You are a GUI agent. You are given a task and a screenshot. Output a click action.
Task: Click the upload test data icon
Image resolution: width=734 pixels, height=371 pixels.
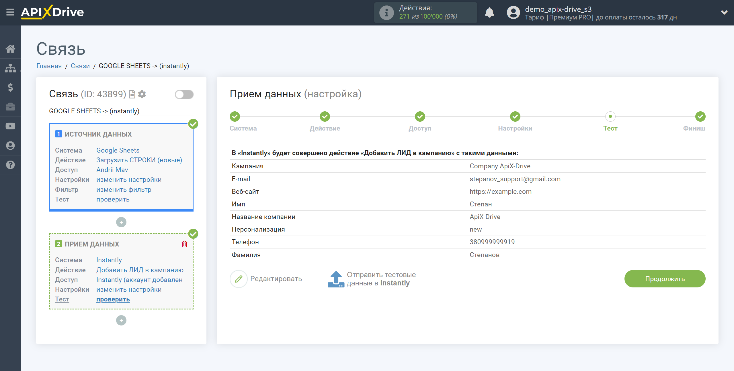(x=336, y=279)
